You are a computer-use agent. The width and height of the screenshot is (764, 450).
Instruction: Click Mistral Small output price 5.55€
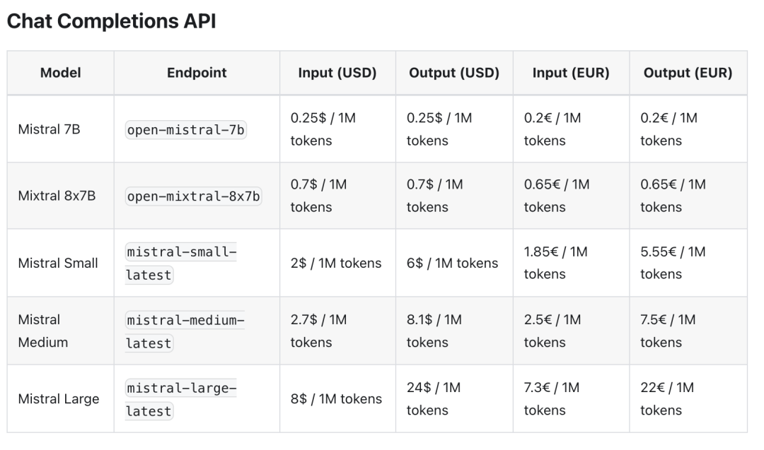pos(673,263)
